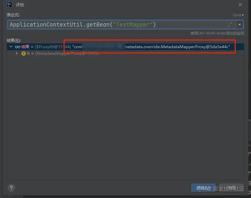Select the 结果 = $Proxy69 result row

click(125, 47)
